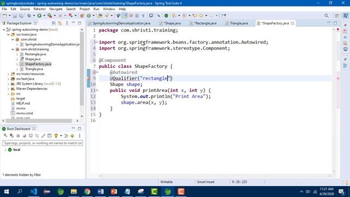350x197 pixels.
Task: Click the Boot Dashboard lightbulb icon
Action: click(x=56, y=136)
